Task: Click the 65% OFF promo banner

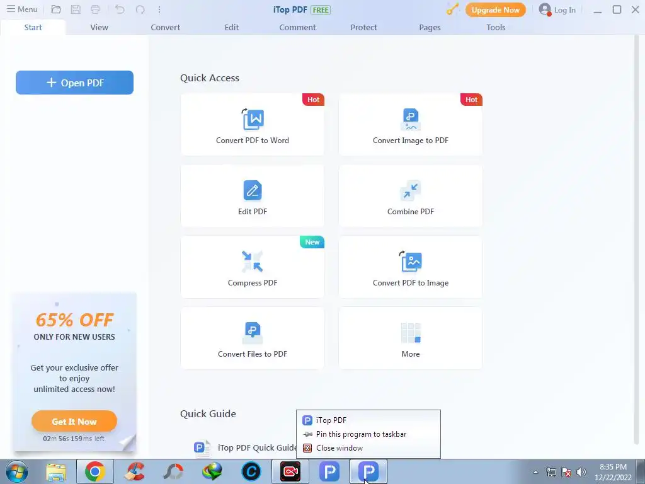Action: (74, 372)
